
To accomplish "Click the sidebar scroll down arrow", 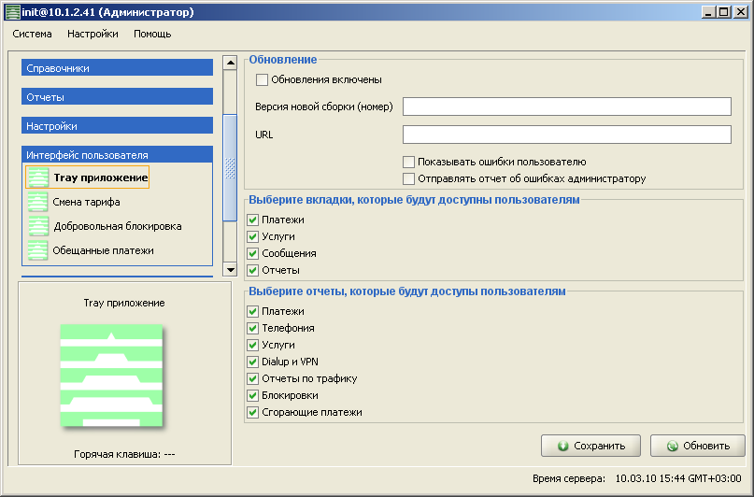I will point(231,270).
